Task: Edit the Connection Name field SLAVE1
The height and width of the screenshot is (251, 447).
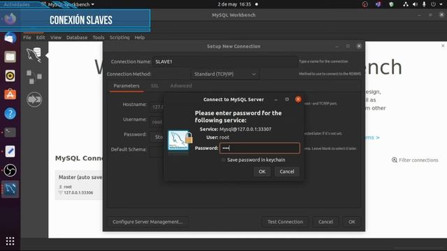Action: [x=225, y=61]
